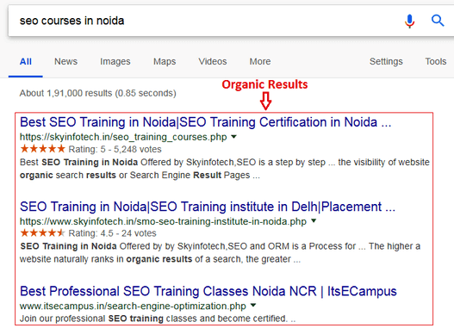
Task: Click the blue search magnifier icon
Action: pyautogui.click(x=438, y=21)
